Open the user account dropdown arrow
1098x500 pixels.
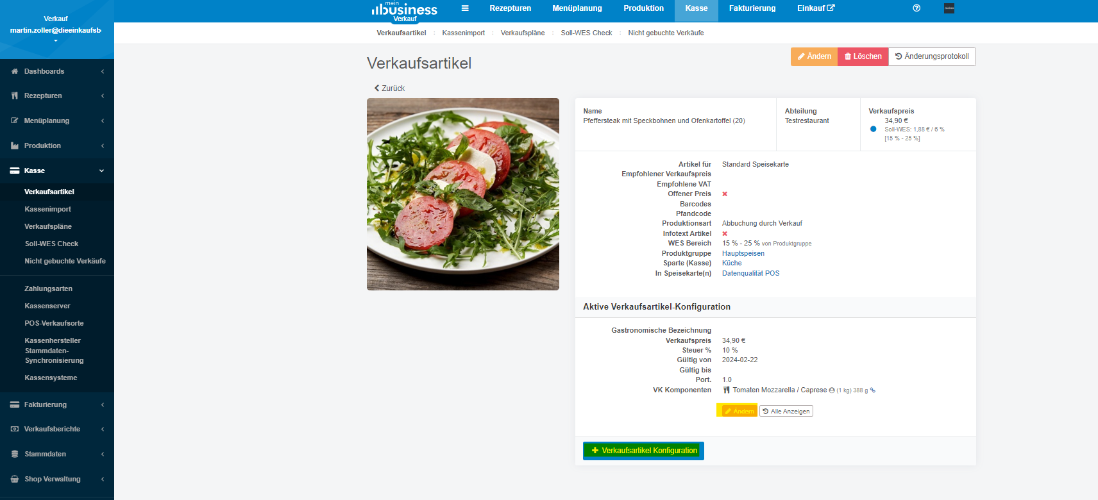(56, 40)
